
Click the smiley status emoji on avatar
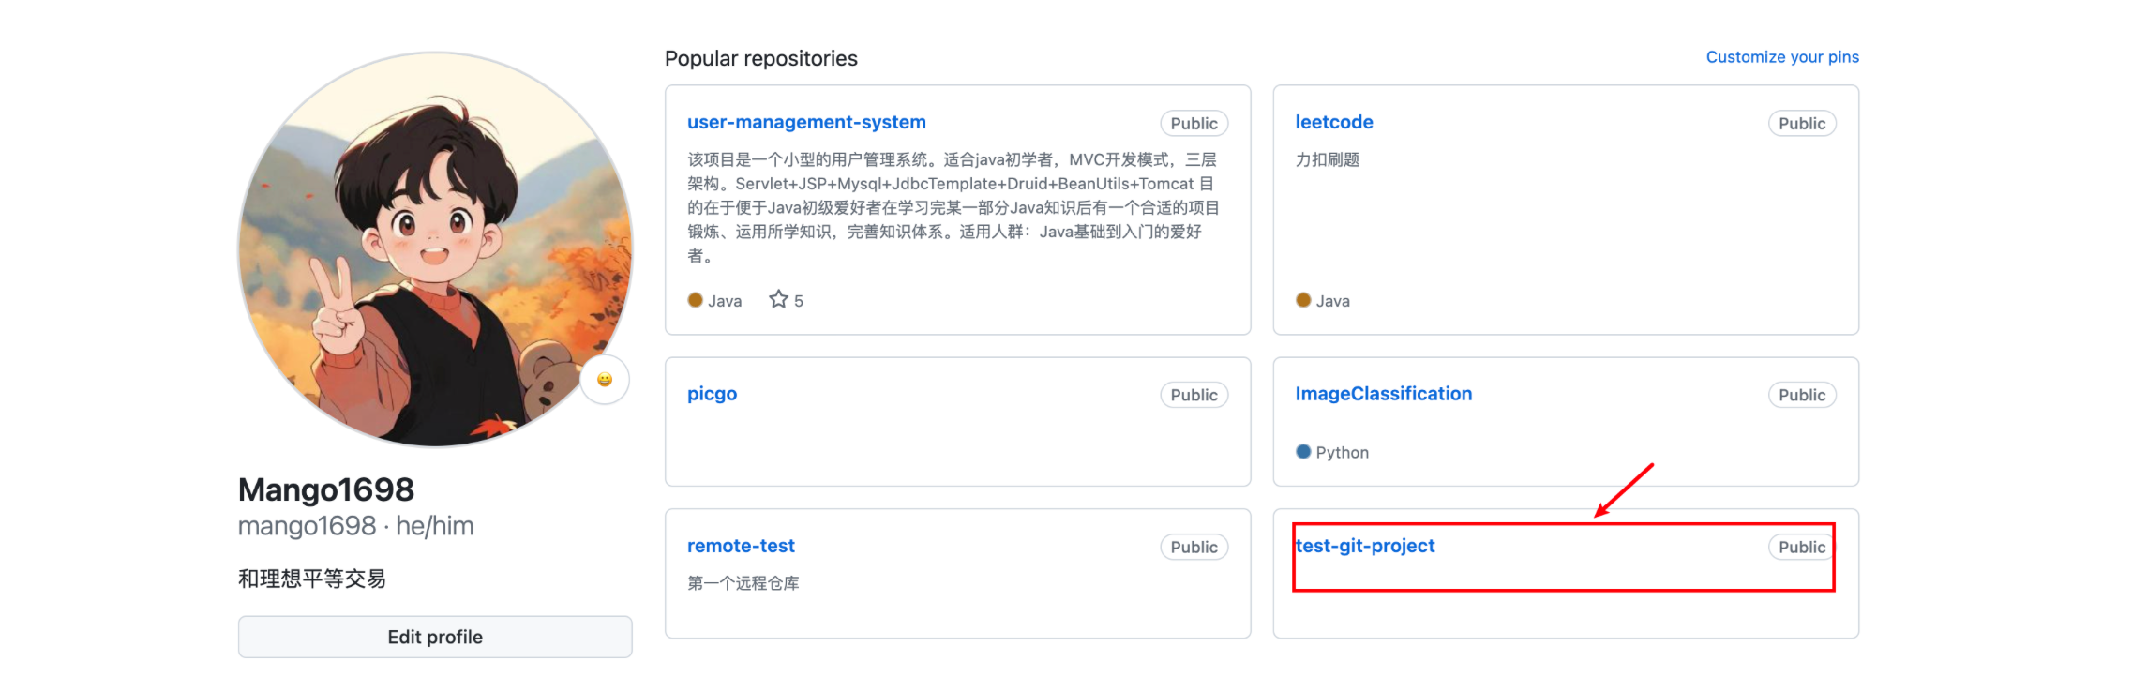tap(605, 380)
